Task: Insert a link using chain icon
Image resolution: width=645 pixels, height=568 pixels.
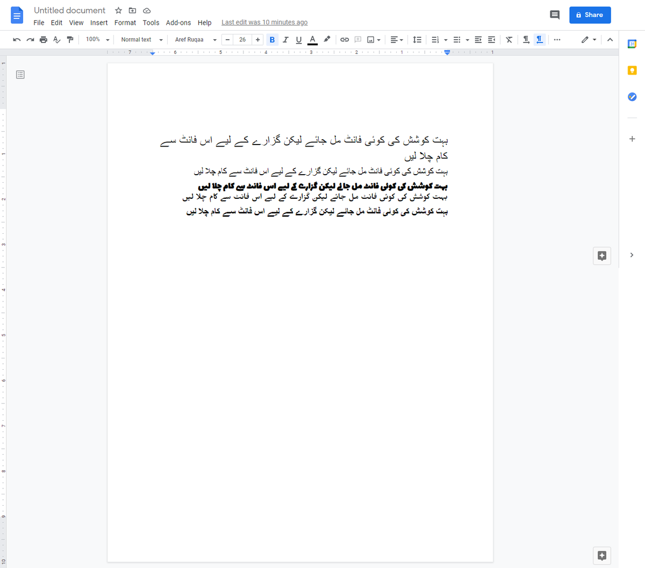Action: 345,40
